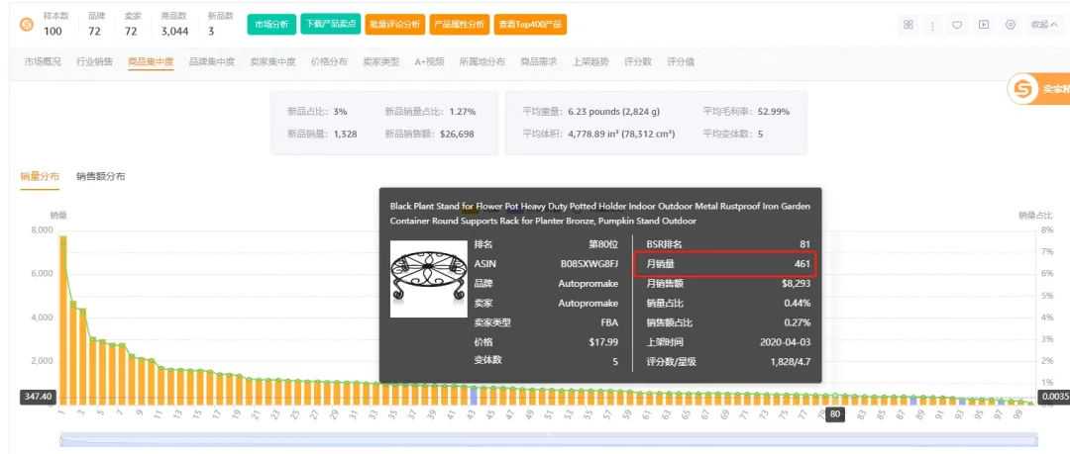Click 查看Top400产品 button
Image resolution: width=1070 pixels, height=454 pixels.
point(528,24)
